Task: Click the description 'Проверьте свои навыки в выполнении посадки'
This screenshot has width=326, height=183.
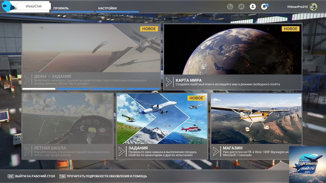Action: click(162, 154)
